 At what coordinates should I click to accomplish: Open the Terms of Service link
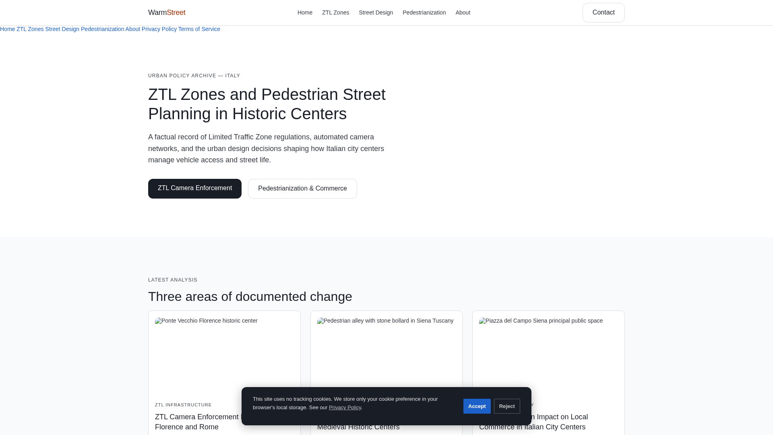(199, 29)
